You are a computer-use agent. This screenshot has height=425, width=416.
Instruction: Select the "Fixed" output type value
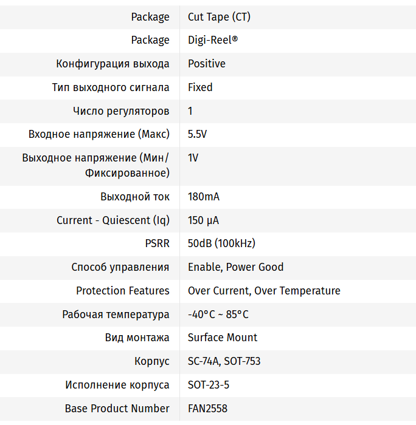[200, 87]
